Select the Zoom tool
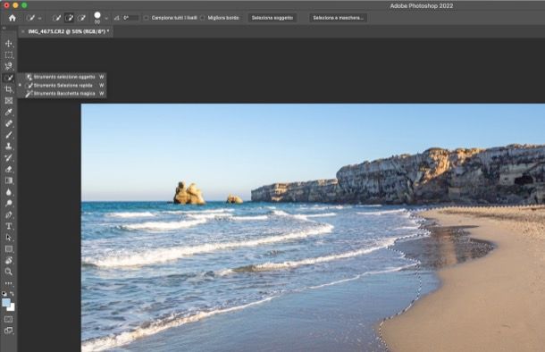Image resolution: width=545 pixels, height=352 pixels. tap(9, 272)
